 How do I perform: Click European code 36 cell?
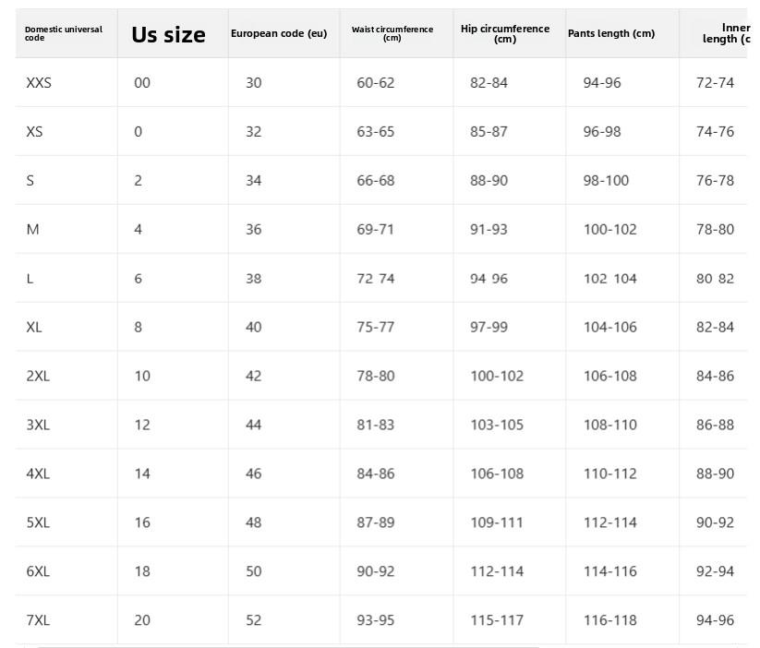[x=254, y=230]
